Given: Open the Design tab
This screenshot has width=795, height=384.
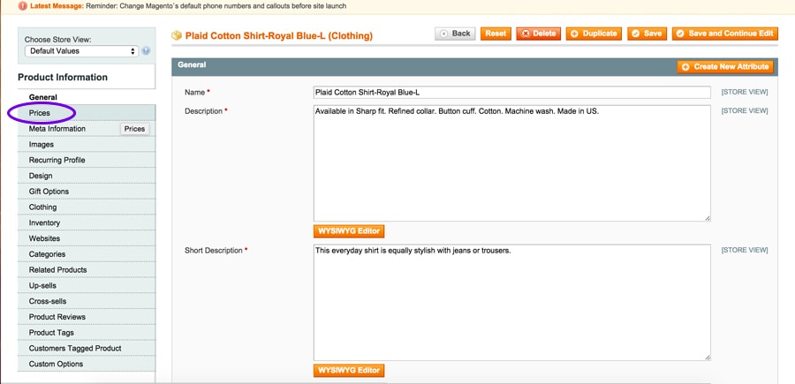Looking at the screenshot, I should 87,176.
